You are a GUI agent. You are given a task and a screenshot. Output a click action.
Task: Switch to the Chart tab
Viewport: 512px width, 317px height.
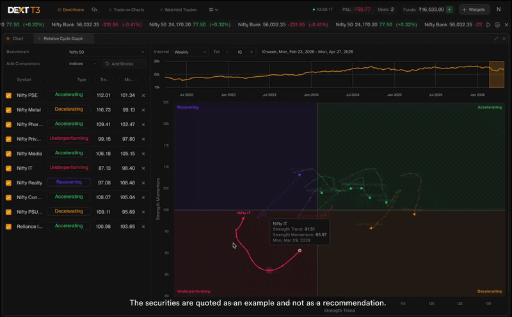coord(15,38)
